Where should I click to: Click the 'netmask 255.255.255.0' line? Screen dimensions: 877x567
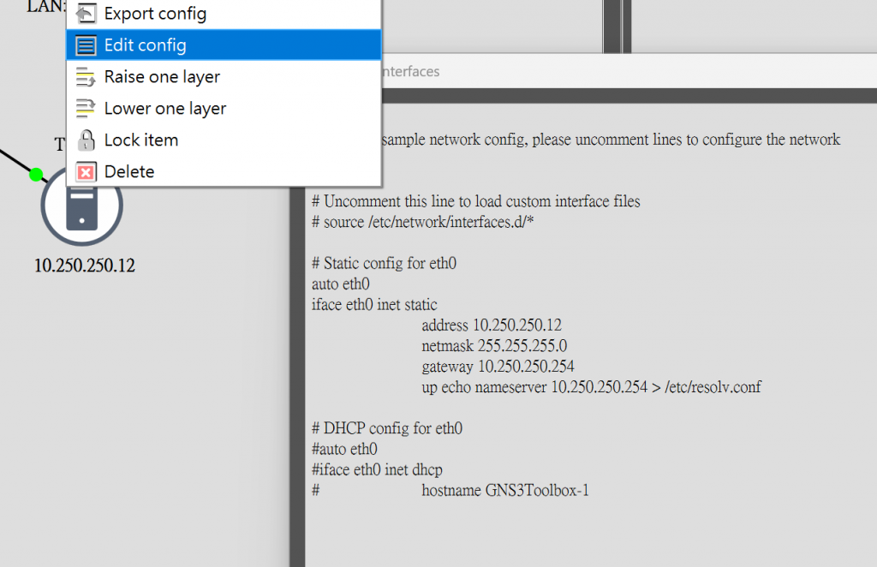494,346
